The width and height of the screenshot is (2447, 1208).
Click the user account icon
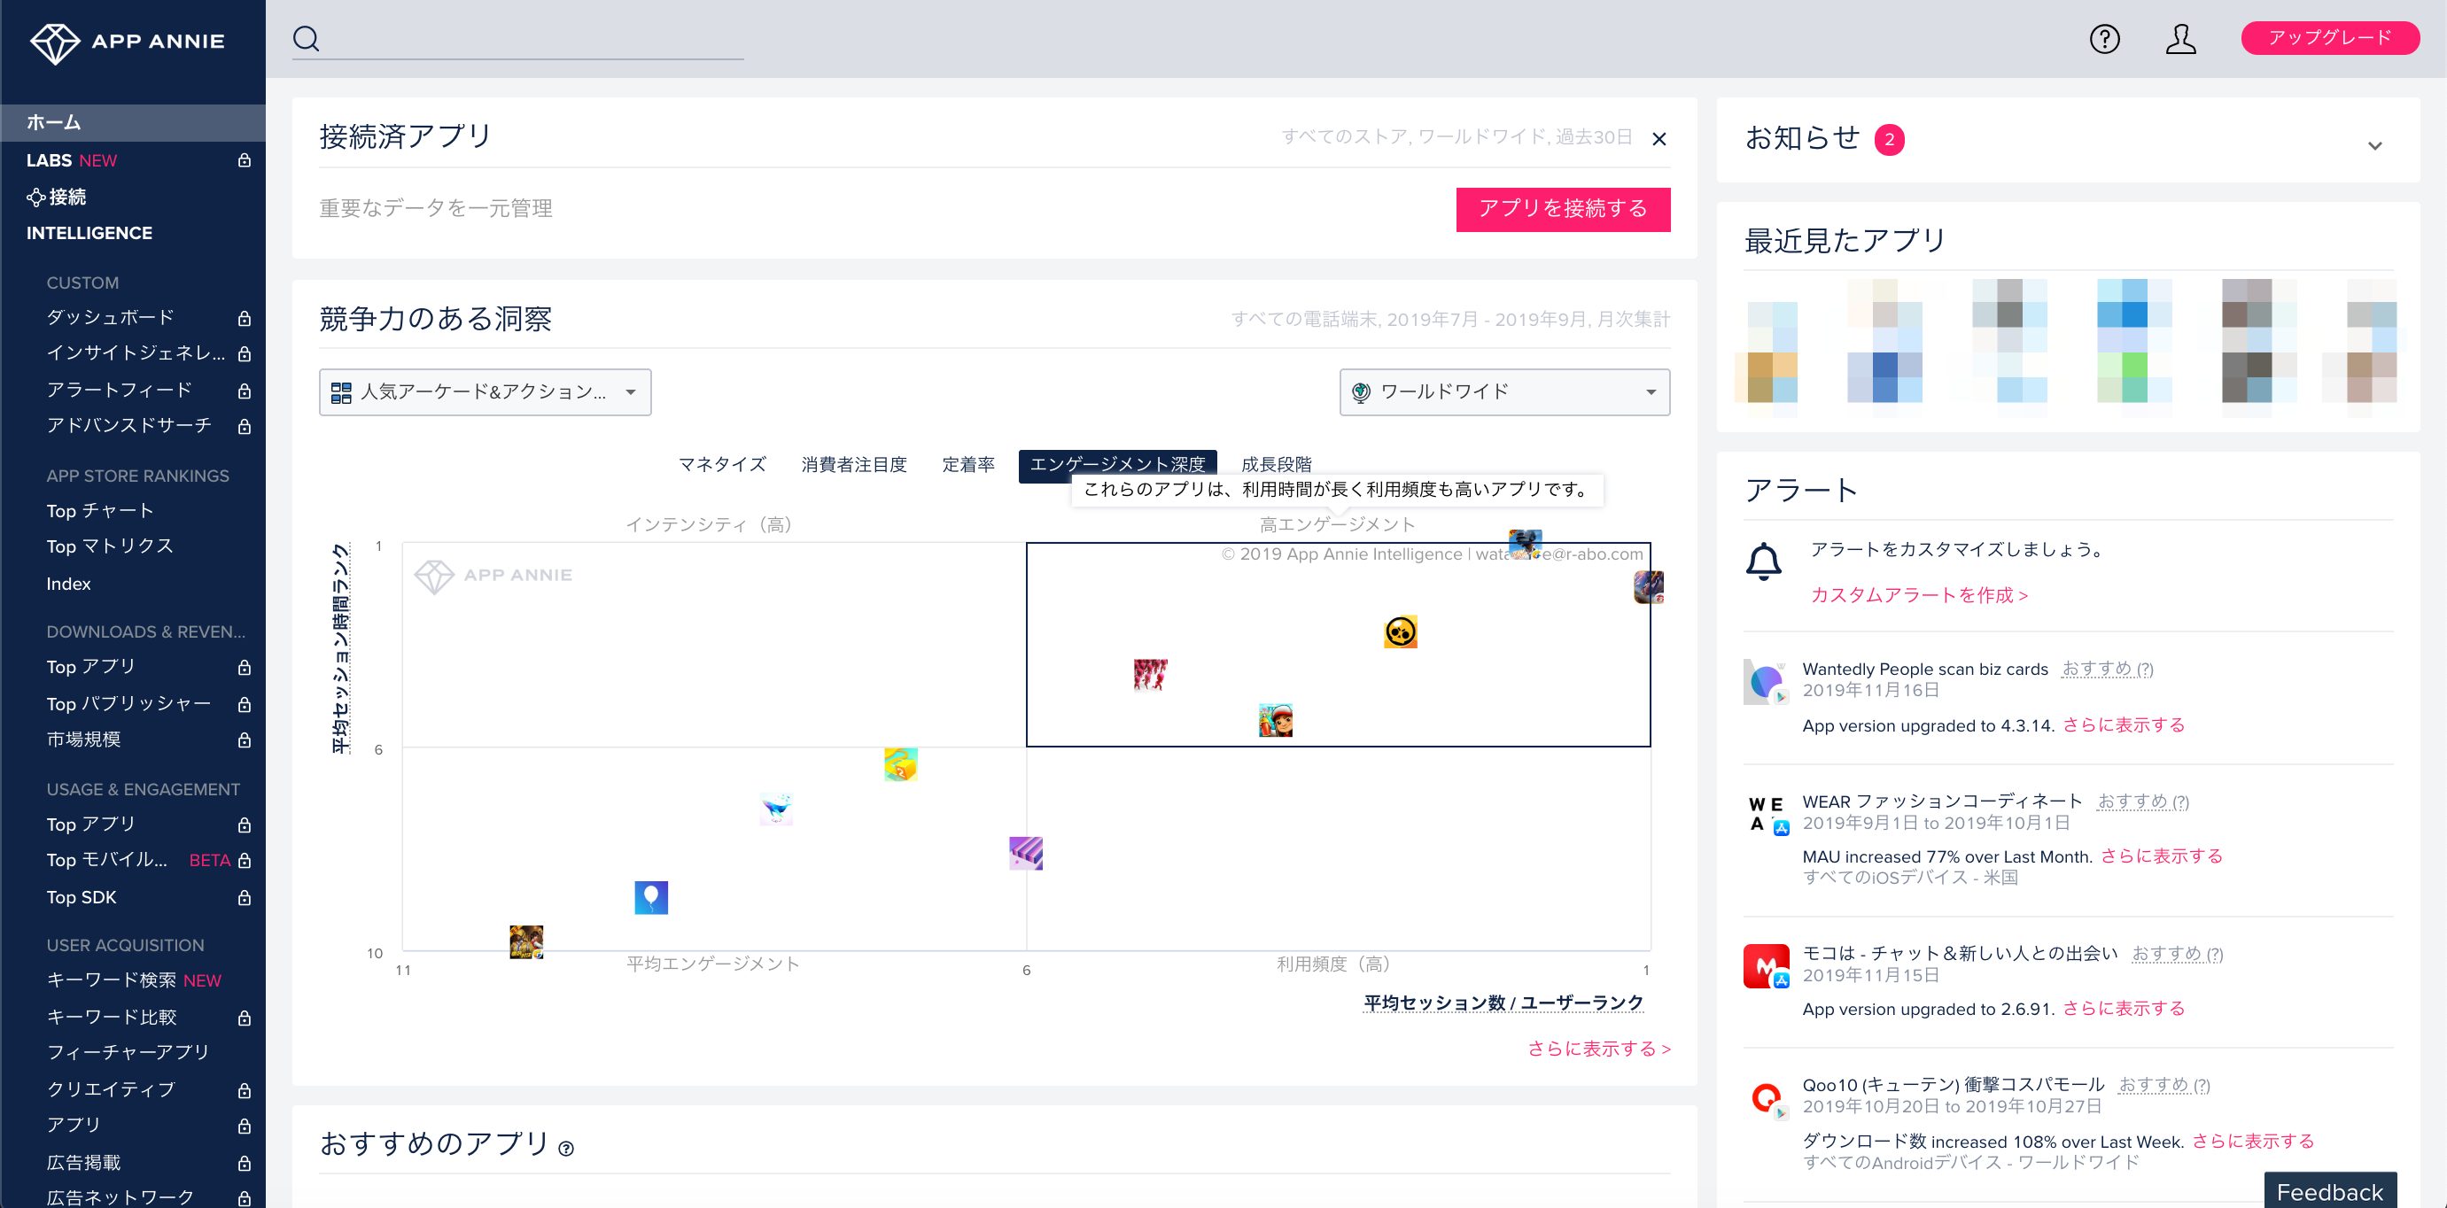[2181, 39]
